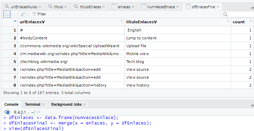Screen dimensions: 254x131
Task: Click 'Showing 1 to 8 of 167 entries' status
Action: tap(47, 93)
